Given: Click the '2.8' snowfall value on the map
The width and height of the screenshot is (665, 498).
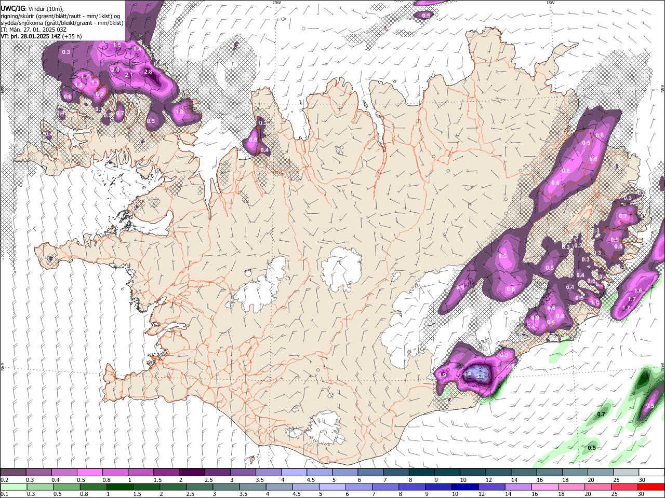Looking at the screenshot, I should tap(148, 72).
